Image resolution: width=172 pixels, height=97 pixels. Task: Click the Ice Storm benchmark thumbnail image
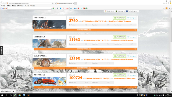pyautogui.click(x=49, y=81)
